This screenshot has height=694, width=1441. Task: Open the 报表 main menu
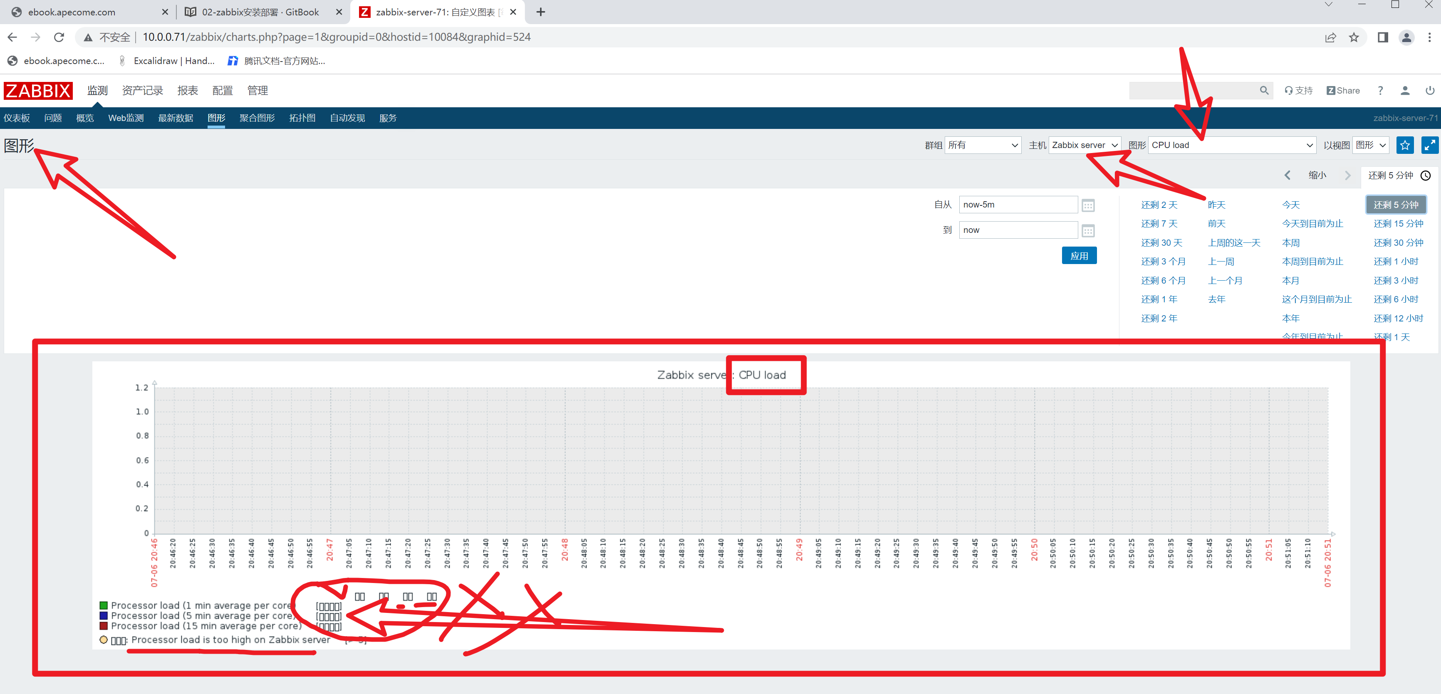188,91
